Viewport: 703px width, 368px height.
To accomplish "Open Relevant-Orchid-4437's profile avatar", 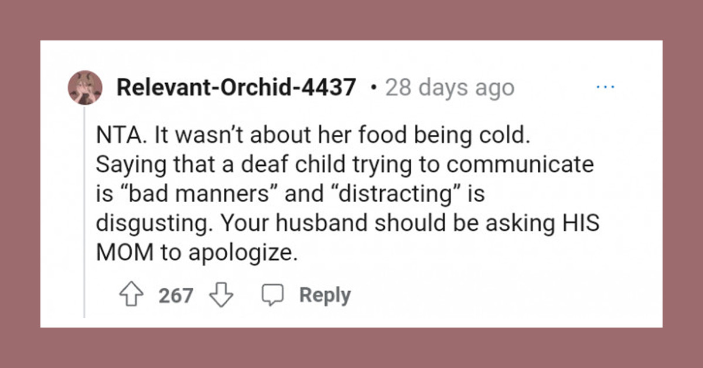I will point(84,86).
